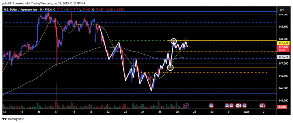Click the 149.000 level on the price axis
Image resolution: width=293 pixels, height=123 pixels.
[x=283, y=14]
